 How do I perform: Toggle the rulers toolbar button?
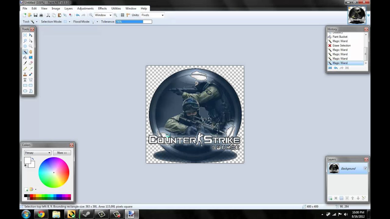(128, 15)
